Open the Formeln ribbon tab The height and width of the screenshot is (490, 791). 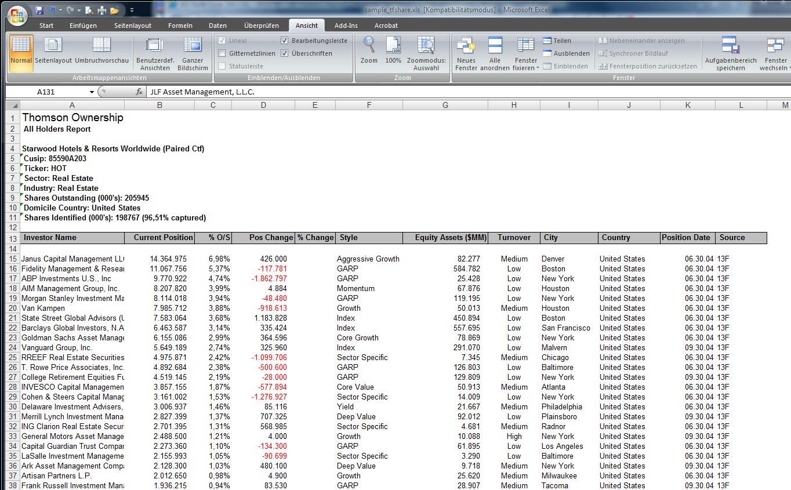pos(180,26)
